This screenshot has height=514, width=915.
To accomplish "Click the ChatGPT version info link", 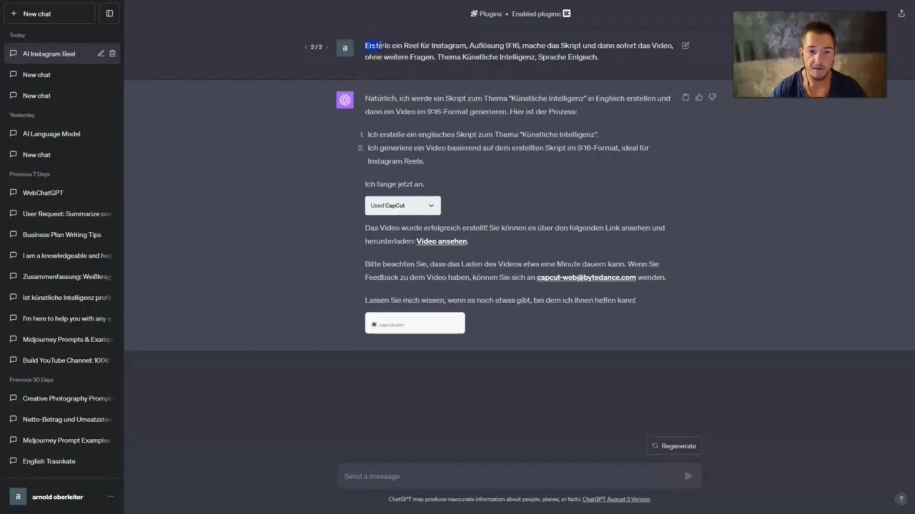I will coord(616,499).
